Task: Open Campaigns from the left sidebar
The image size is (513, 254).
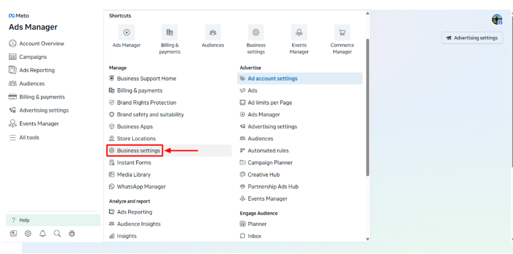Action: 33,57
